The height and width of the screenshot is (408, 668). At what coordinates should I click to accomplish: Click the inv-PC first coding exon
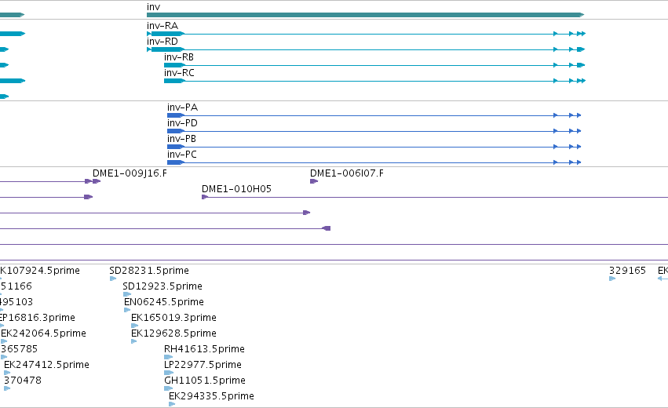coord(176,162)
